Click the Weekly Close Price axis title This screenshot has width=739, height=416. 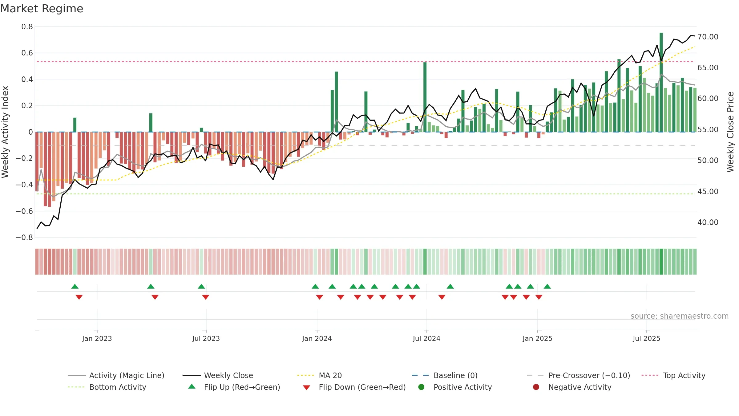click(x=730, y=132)
